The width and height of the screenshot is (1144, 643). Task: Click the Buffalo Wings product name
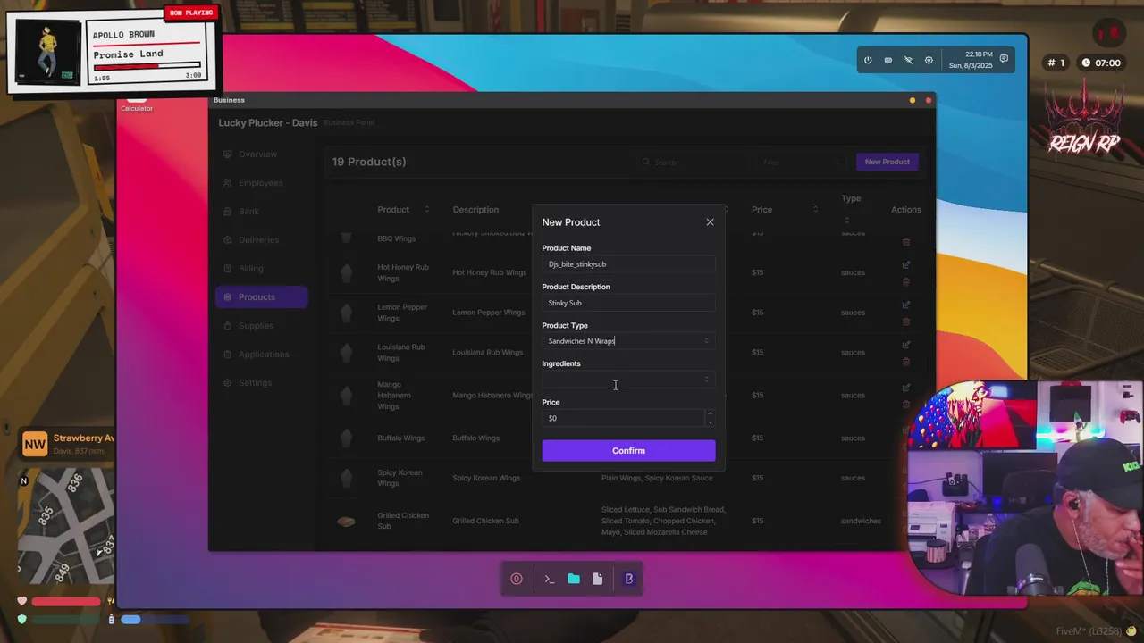[x=400, y=438]
